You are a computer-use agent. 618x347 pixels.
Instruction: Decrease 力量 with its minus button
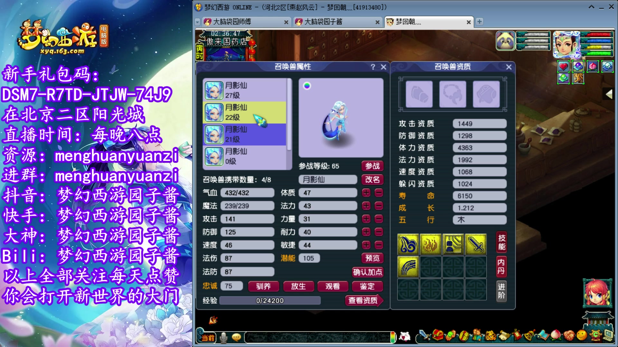[x=379, y=219]
